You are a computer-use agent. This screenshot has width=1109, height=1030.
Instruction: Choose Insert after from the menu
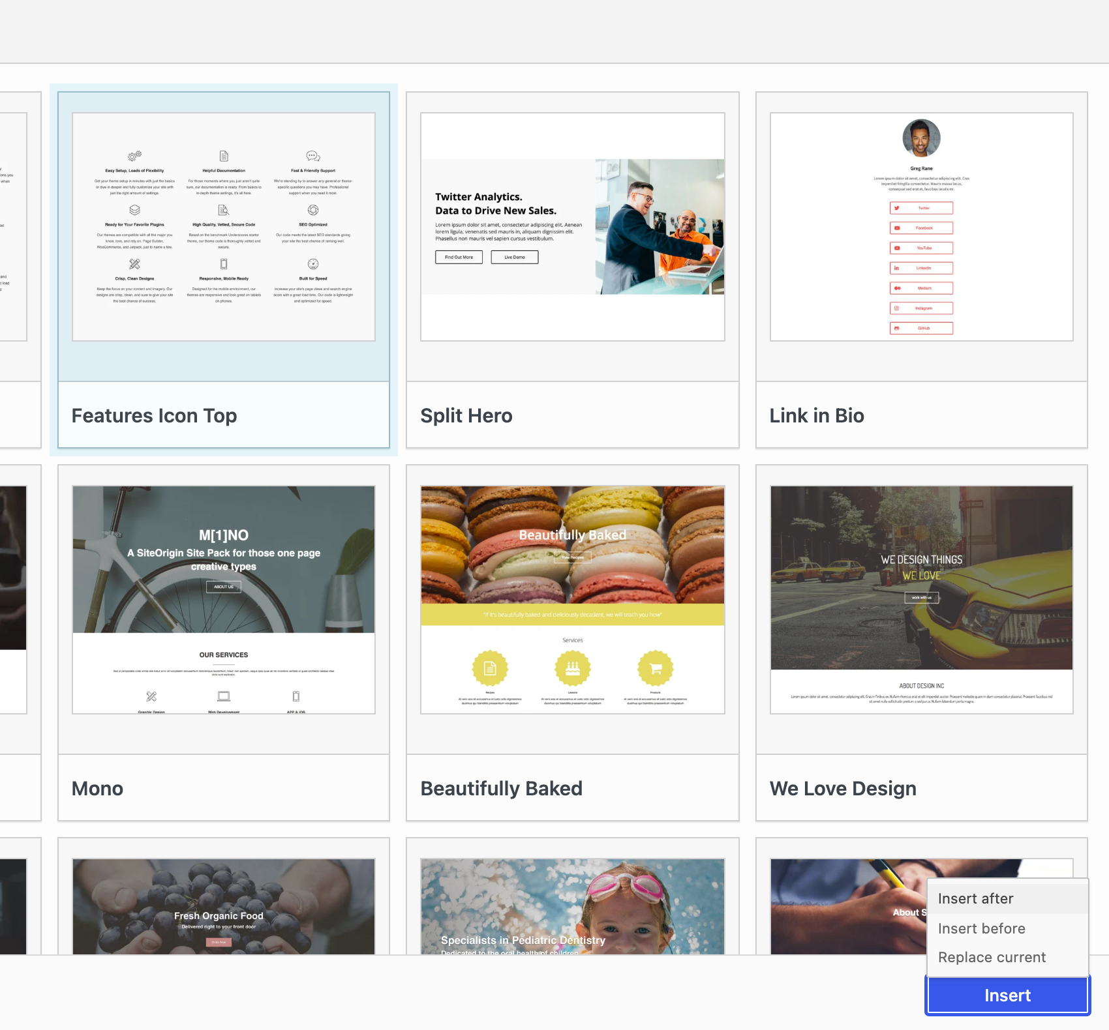[1008, 898]
